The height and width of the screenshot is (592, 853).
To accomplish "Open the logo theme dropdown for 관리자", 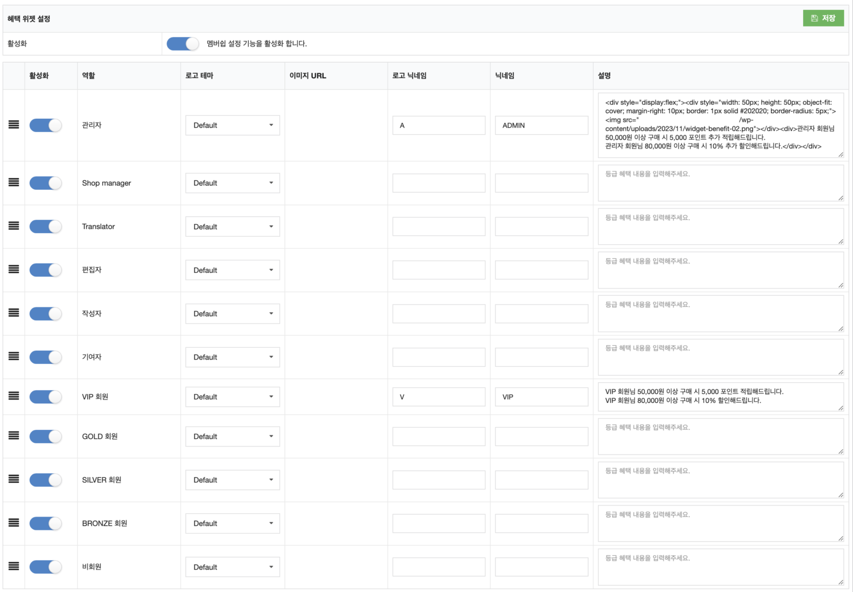I will (232, 125).
